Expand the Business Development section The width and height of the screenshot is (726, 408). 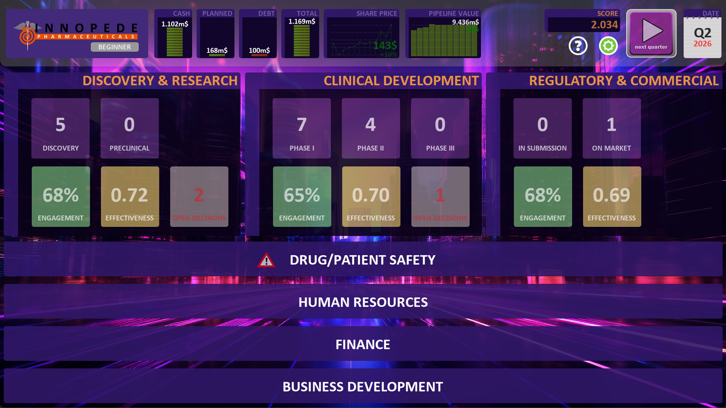click(363, 386)
